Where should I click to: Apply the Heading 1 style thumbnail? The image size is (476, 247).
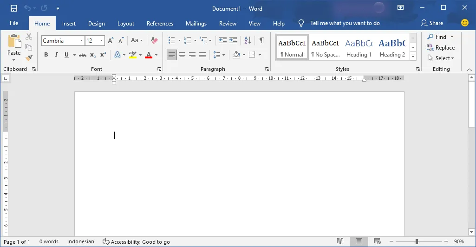coord(359,48)
